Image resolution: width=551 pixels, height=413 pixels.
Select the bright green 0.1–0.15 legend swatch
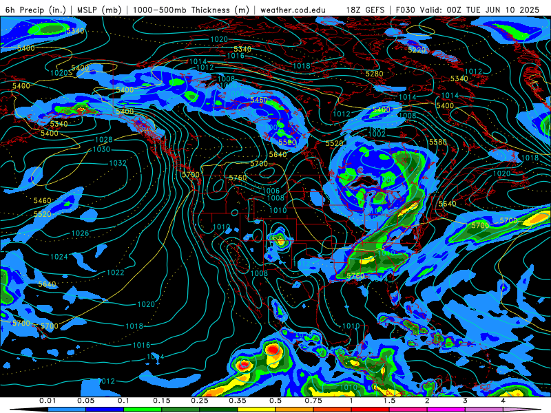[143, 410]
